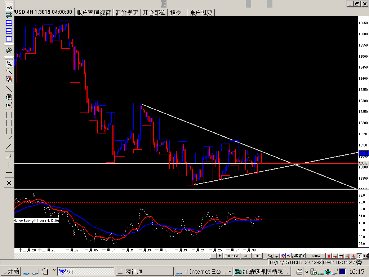369x277 pixels.
Task: Open the 开始 Start menu
Action: 10,271
